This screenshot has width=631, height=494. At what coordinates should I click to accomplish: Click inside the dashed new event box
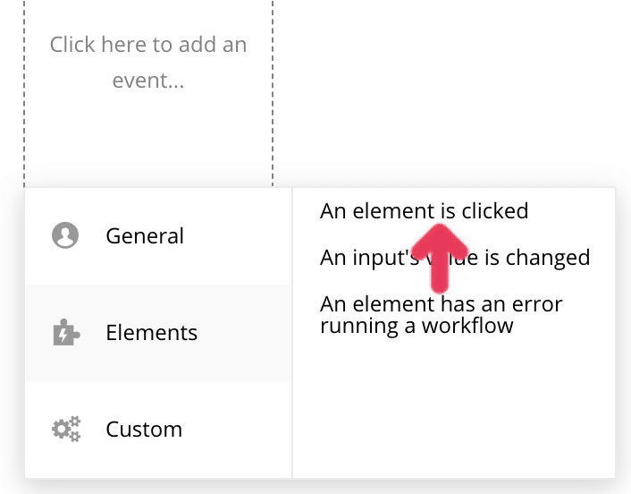[x=148, y=134]
